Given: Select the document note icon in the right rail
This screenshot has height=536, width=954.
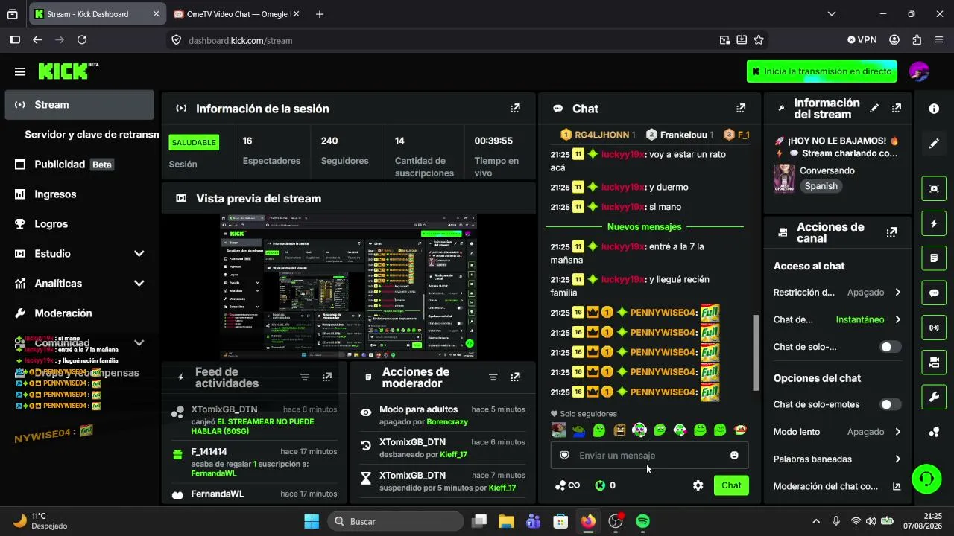Looking at the screenshot, I should tap(934, 258).
